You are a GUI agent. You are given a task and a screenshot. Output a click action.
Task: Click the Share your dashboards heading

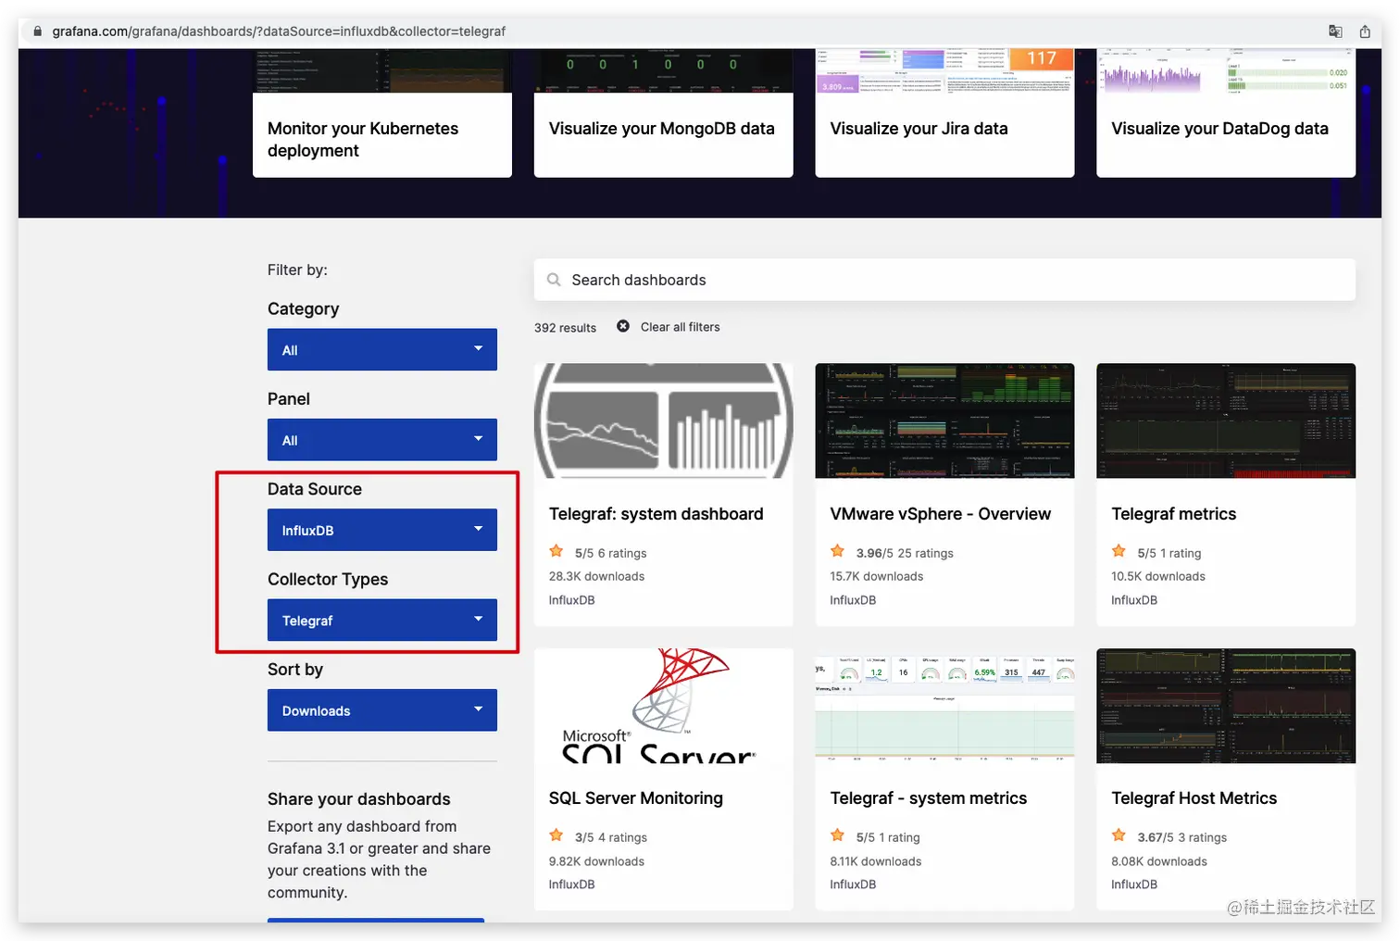358,799
